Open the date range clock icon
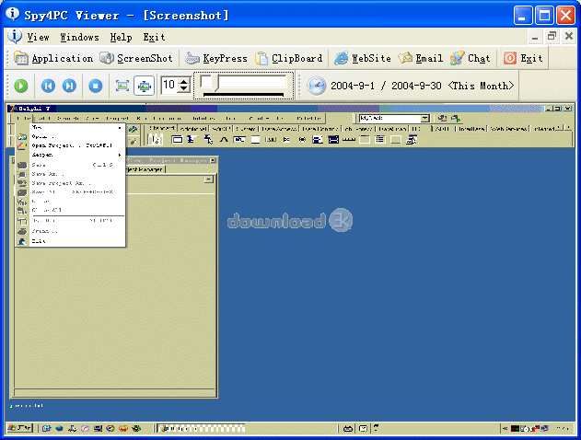The width and height of the screenshot is (581, 440). point(317,86)
